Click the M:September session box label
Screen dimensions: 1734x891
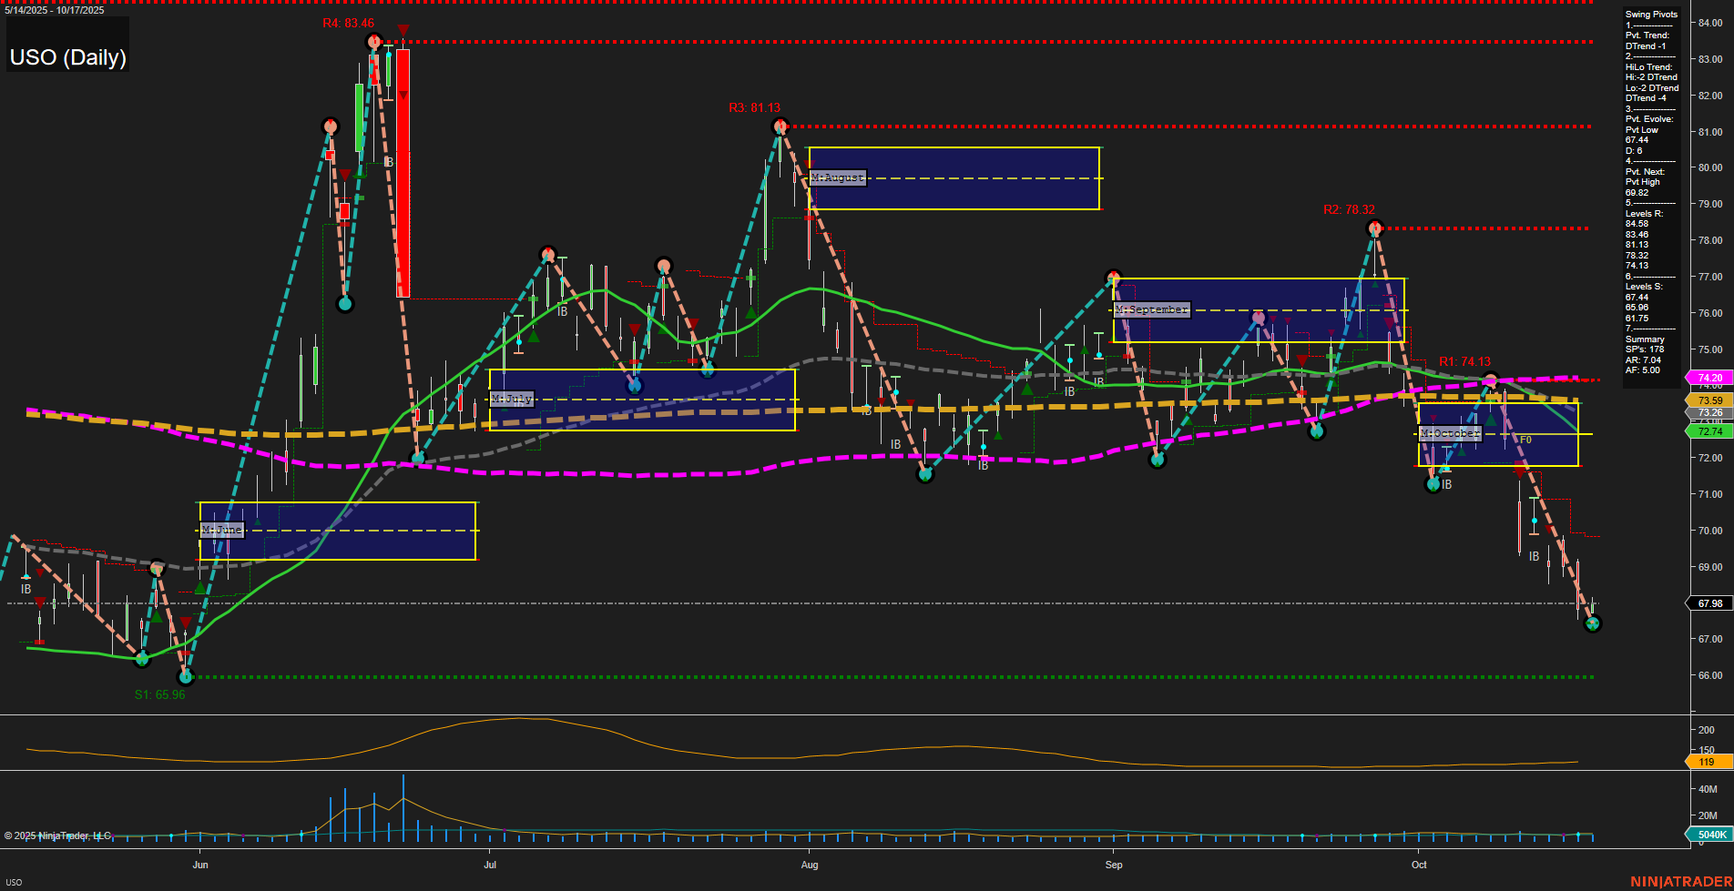click(x=1151, y=309)
